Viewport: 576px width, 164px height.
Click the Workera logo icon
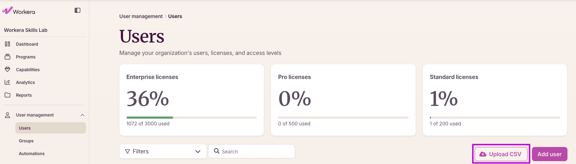point(7,11)
